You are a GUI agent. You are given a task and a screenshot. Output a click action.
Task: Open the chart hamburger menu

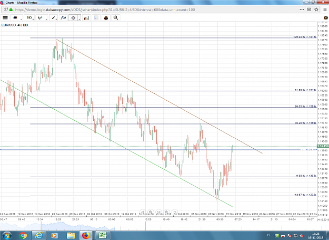pyautogui.click(x=5, y=18)
